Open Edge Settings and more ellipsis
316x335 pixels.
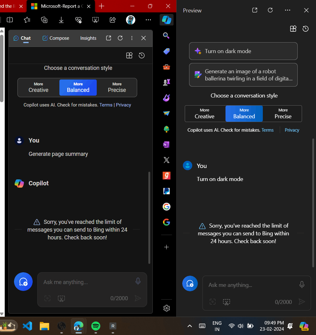click(148, 20)
